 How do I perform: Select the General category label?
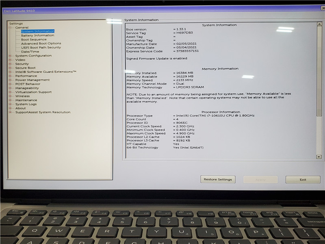point(22,27)
